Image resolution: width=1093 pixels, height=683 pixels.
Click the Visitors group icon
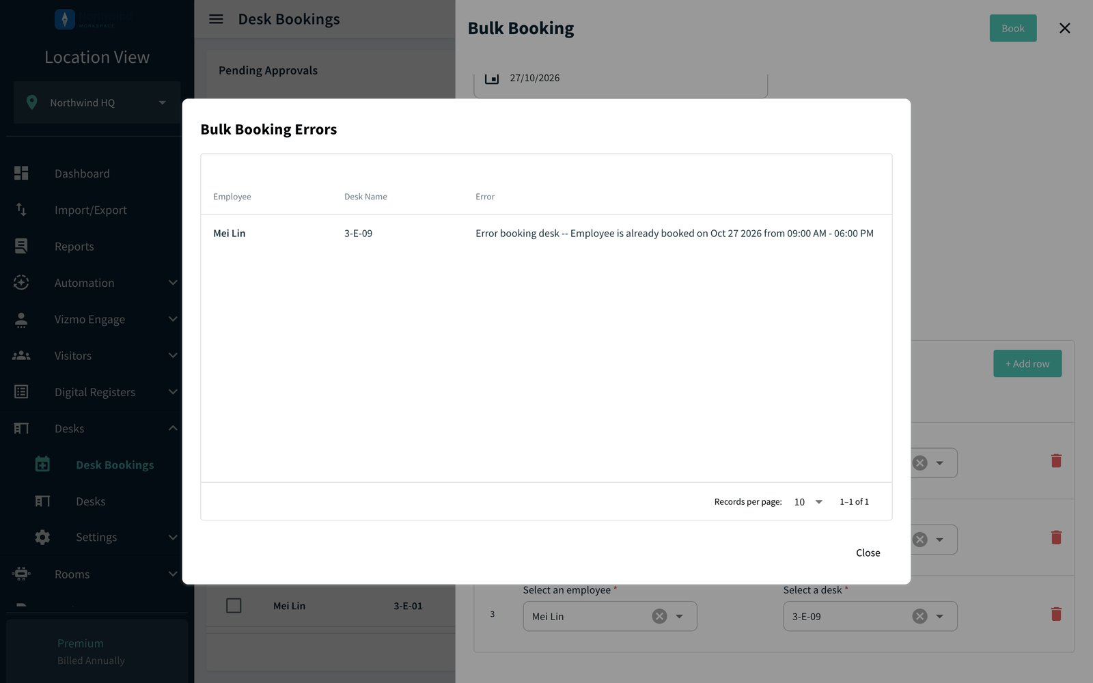pyautogui.click(x=21, y=356)
